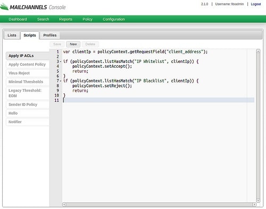The height and width of the screenshot is (209, 266).
Task: Click the editor scroll-down arrow
Action: click(258, 200)
